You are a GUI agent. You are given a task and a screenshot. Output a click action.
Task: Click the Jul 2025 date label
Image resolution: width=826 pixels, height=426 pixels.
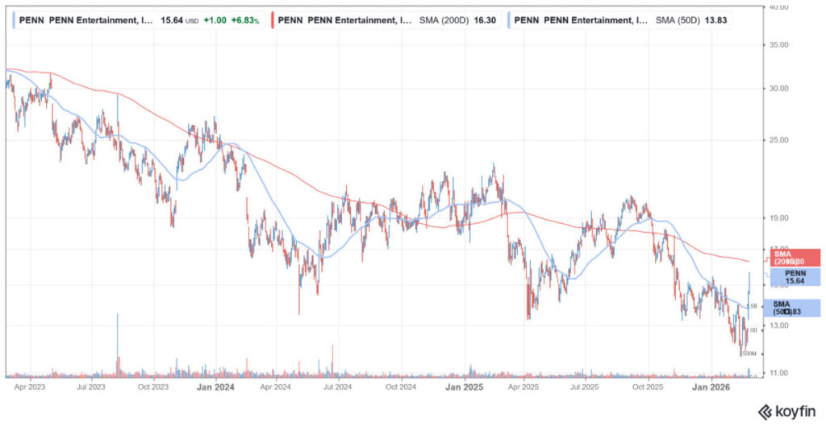tap(586, 387)
